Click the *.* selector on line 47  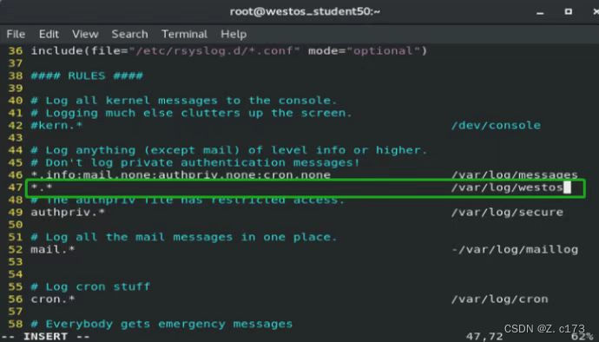click(x=42, y=187)
